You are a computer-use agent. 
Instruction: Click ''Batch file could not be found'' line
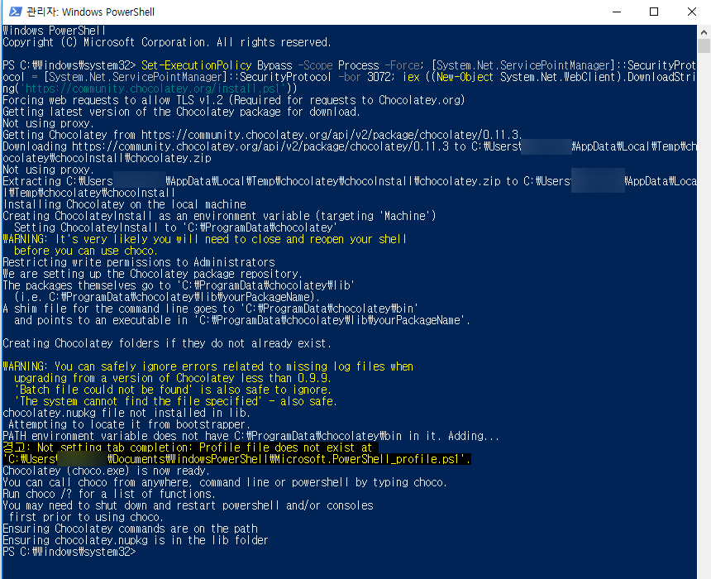173,390
